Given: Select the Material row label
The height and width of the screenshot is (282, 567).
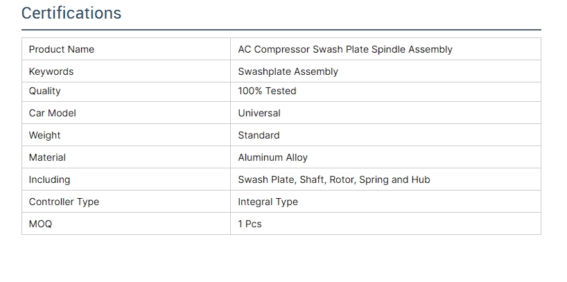Looking at the screenshot, I should (48, 157).
